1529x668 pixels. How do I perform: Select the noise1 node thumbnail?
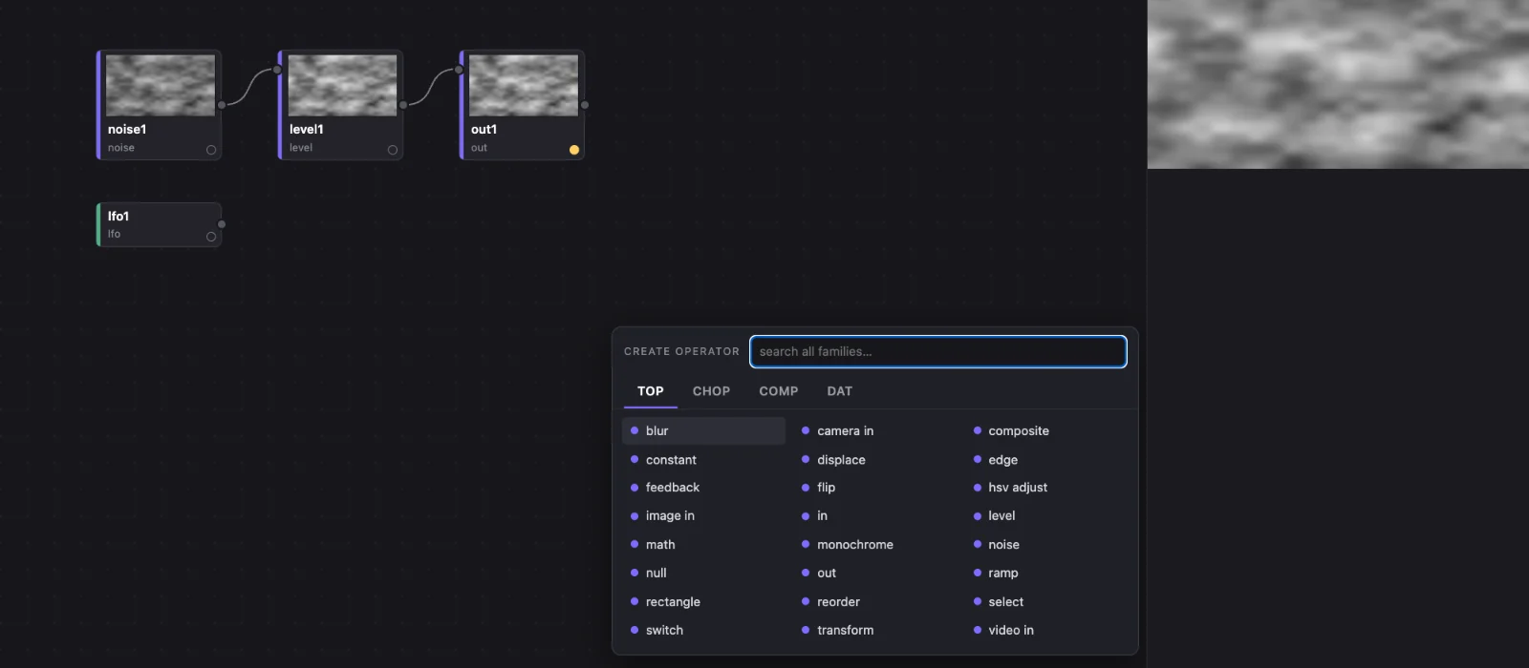pyautogui.click(x=161, y=85)
